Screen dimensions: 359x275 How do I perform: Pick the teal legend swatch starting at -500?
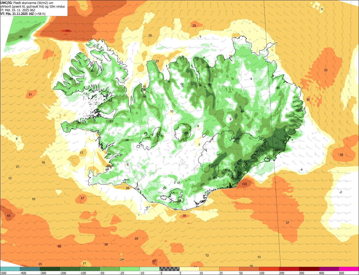(10, 269)
